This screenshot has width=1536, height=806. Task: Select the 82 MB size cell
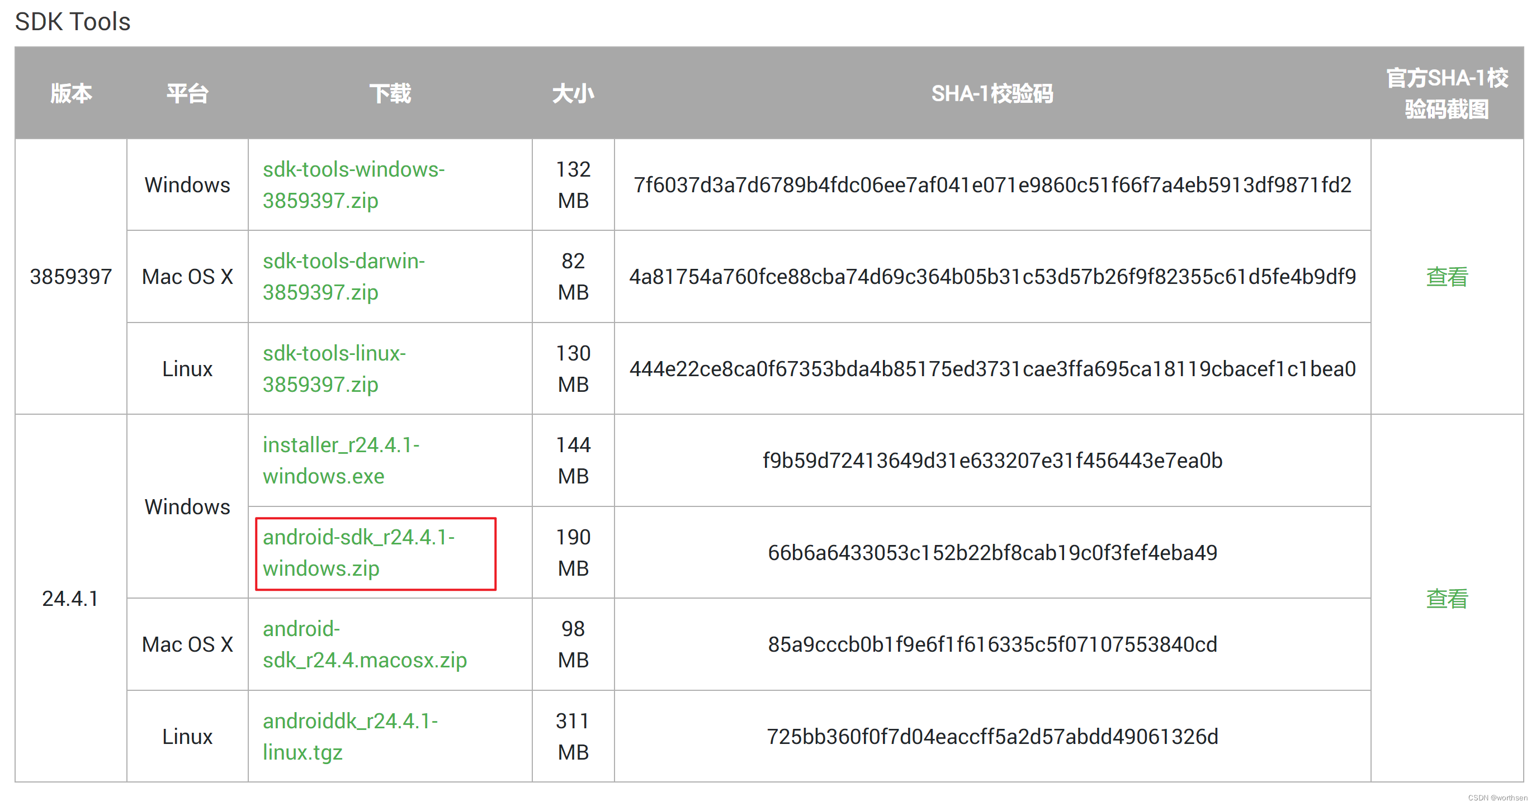573,277
